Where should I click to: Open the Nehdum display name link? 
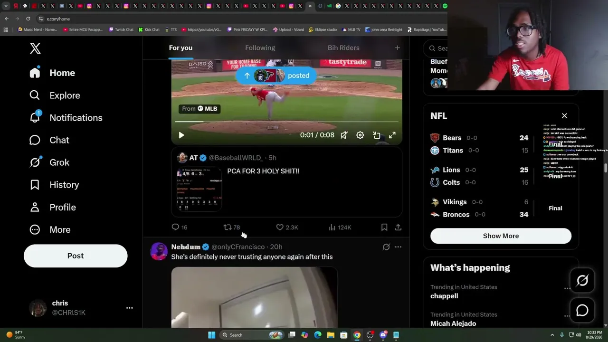point(186,247)
